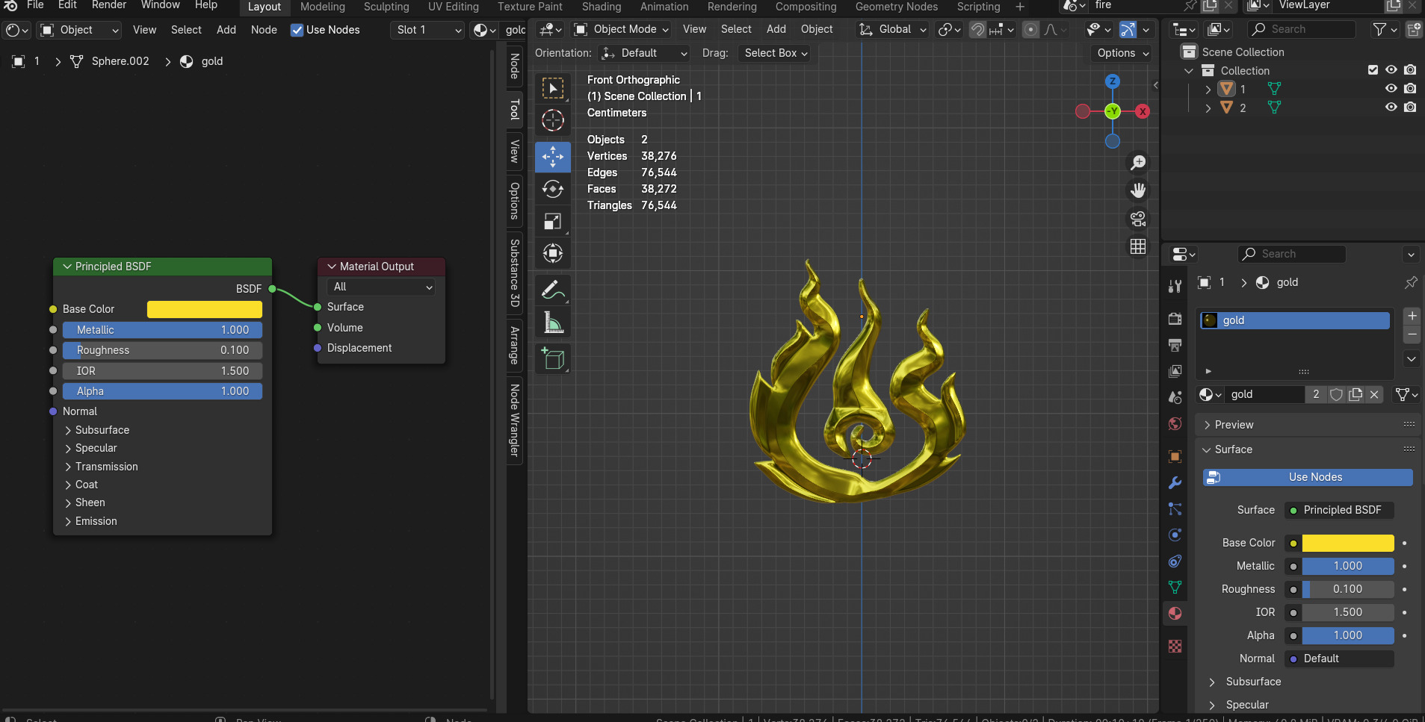1425x722 pixels.
Task: Open the Node Wrangler sidebar tab
Action: pos(514,420)
